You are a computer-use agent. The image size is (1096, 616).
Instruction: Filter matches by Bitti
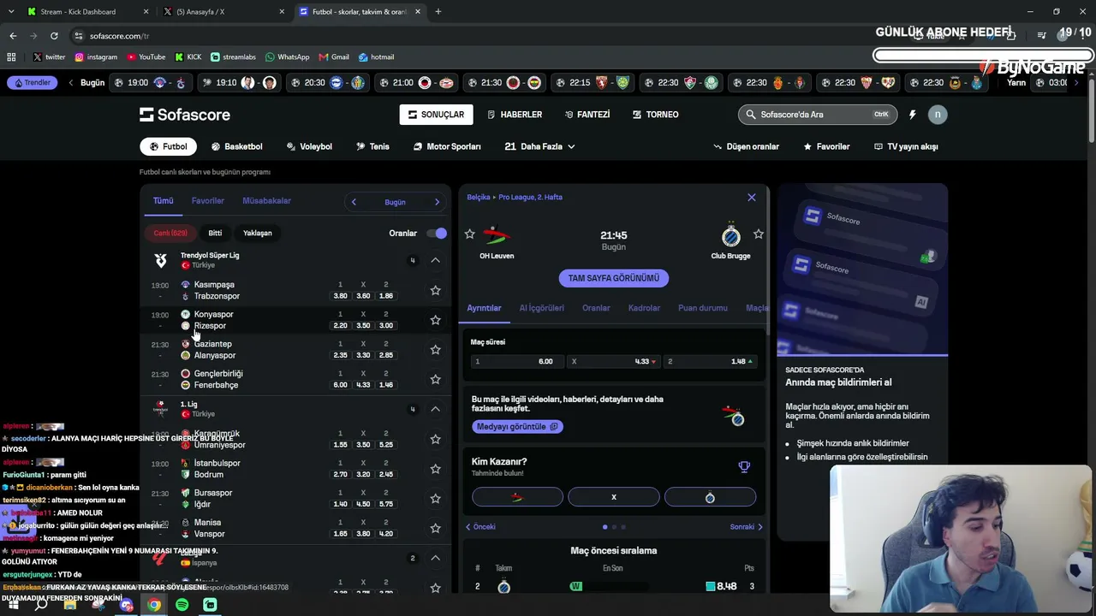[215, 233]
